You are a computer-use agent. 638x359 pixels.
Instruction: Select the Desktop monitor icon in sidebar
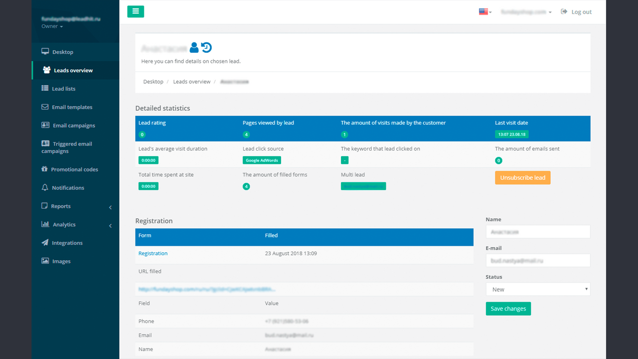(44, 51)
